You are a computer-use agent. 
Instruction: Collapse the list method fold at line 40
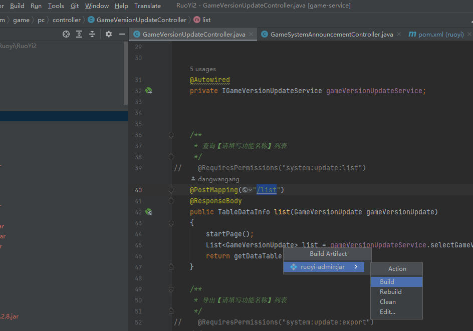(x=171, y=190)
